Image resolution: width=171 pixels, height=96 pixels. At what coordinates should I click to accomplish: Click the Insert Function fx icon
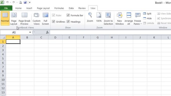[x=47, y=32]
